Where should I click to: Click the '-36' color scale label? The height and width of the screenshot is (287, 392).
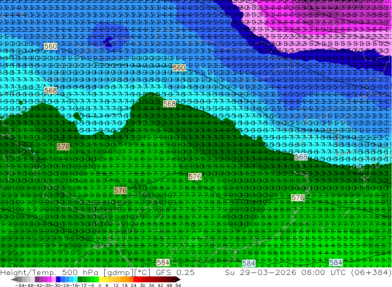(47, 285)
